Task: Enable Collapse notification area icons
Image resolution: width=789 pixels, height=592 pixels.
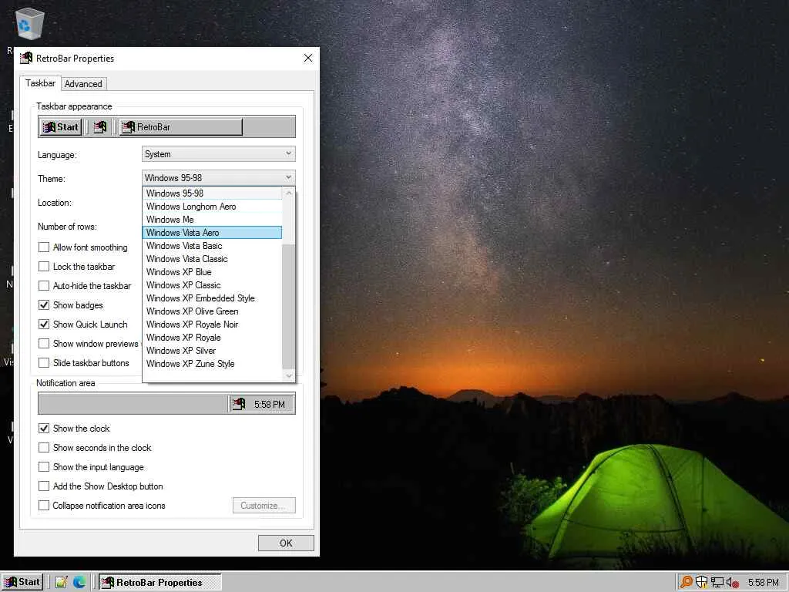Action: 44,506
